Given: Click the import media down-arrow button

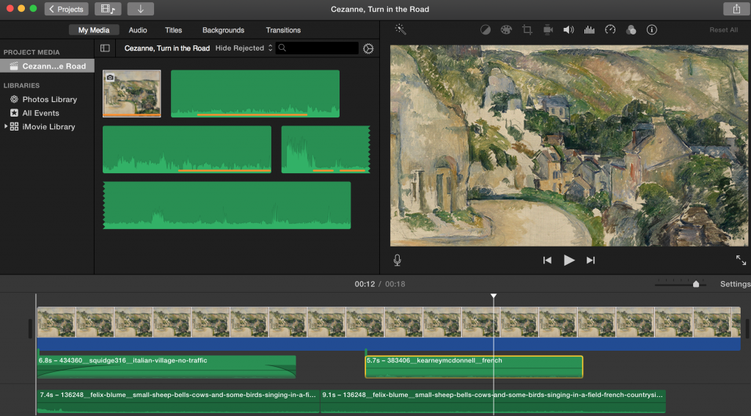Looking at the screenshot, I should pyautogui.click(x=140, y=9).
